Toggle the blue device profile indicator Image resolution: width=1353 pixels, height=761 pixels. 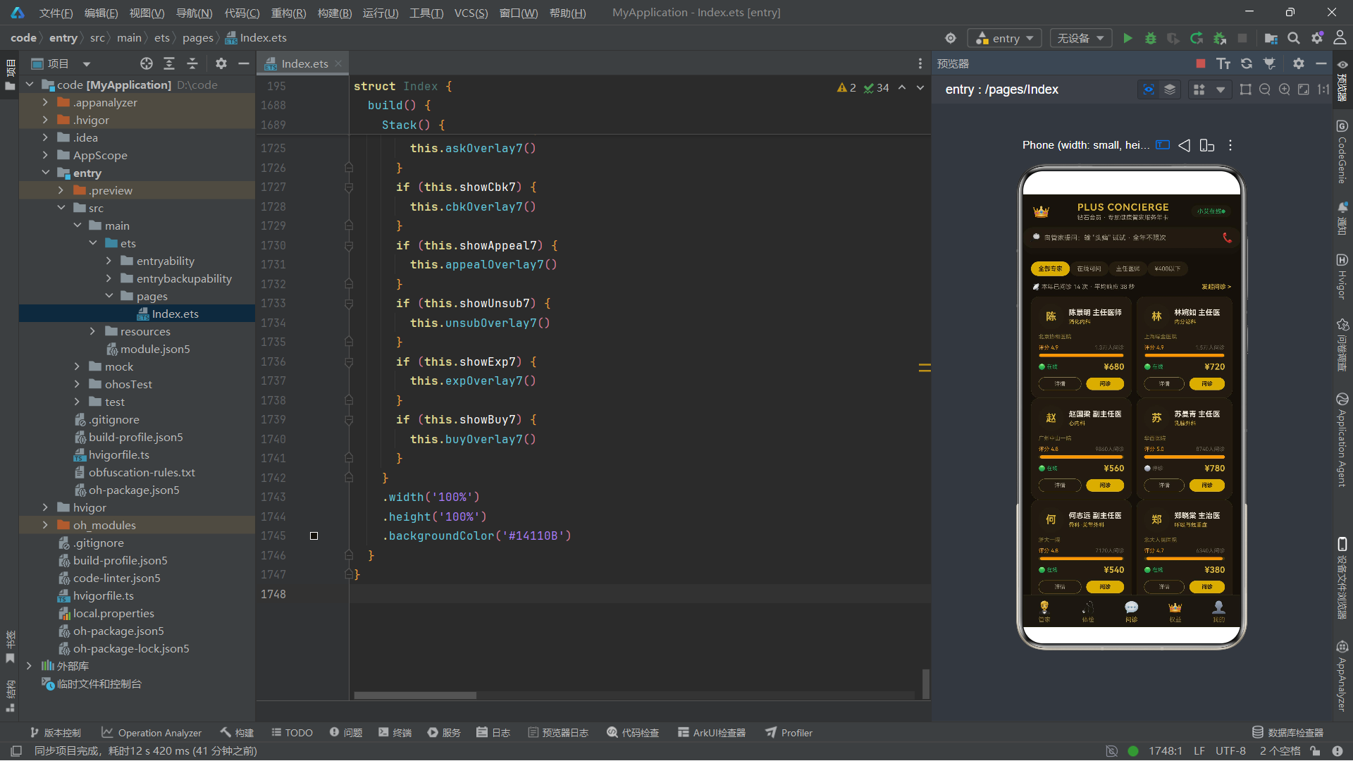point(1163,145)
